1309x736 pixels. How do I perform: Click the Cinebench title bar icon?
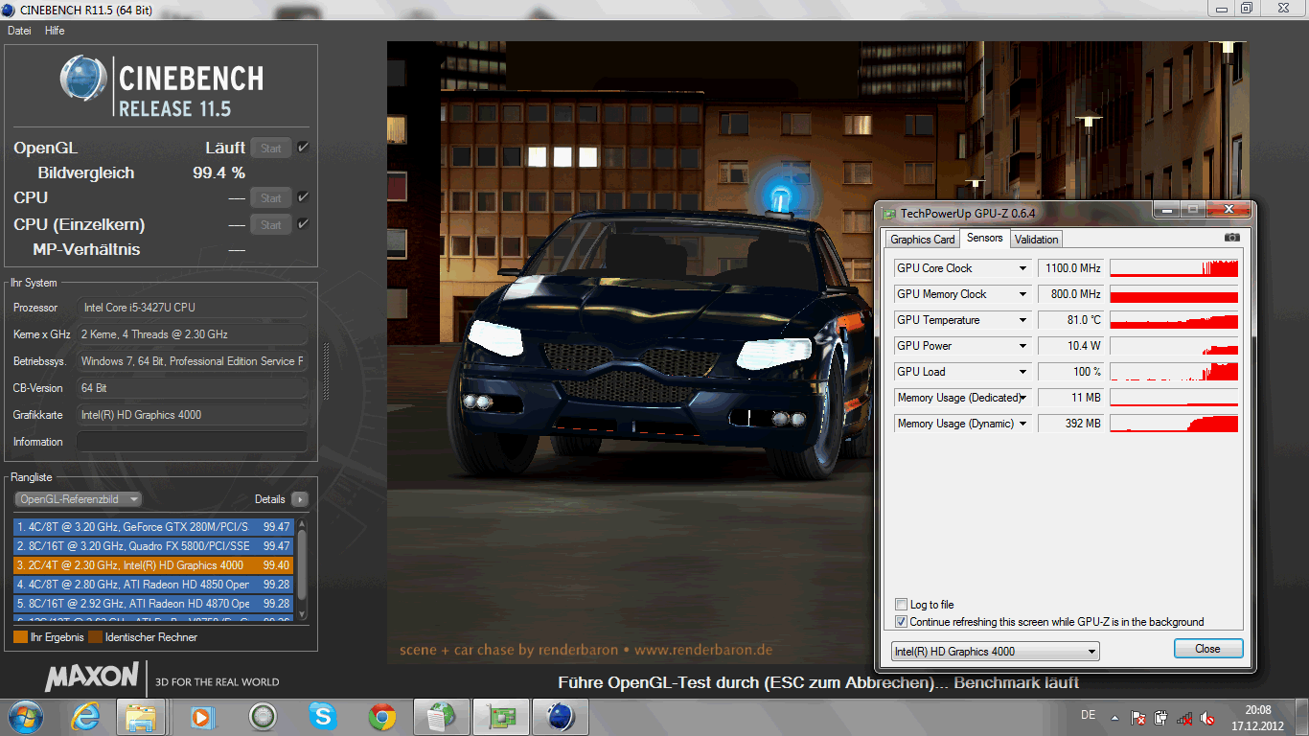click(9, 9)
